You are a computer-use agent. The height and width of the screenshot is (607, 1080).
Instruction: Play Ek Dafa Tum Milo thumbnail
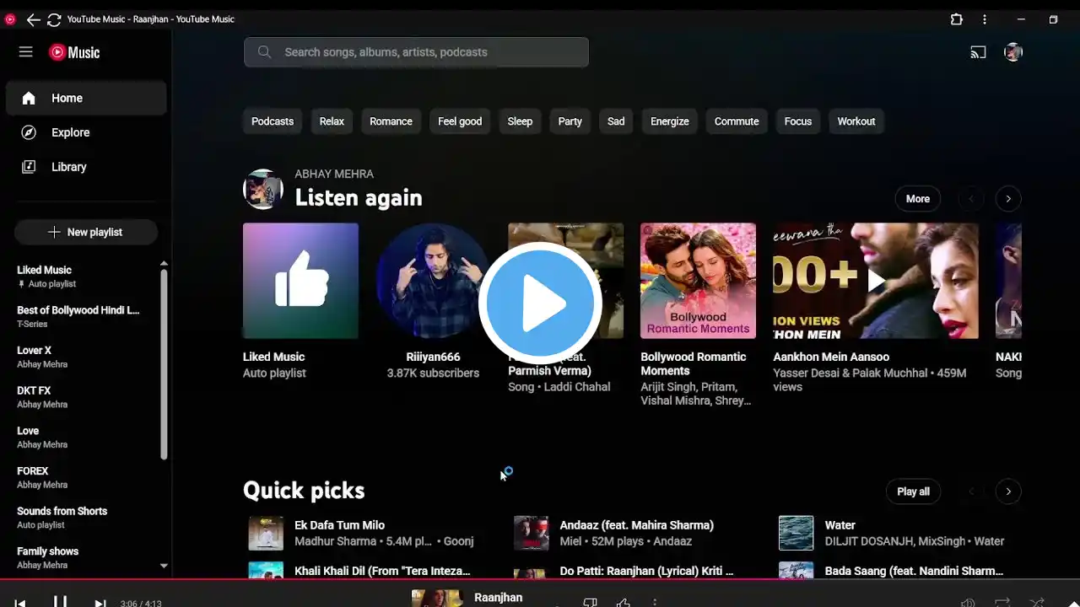point(266,533)
